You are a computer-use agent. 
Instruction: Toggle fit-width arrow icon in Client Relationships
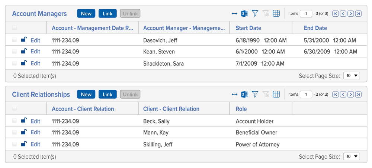coord(234,95)
